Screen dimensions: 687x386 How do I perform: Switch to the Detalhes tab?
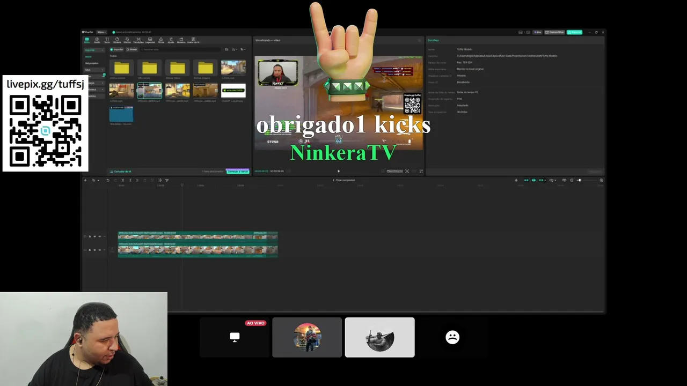point(433,40)
